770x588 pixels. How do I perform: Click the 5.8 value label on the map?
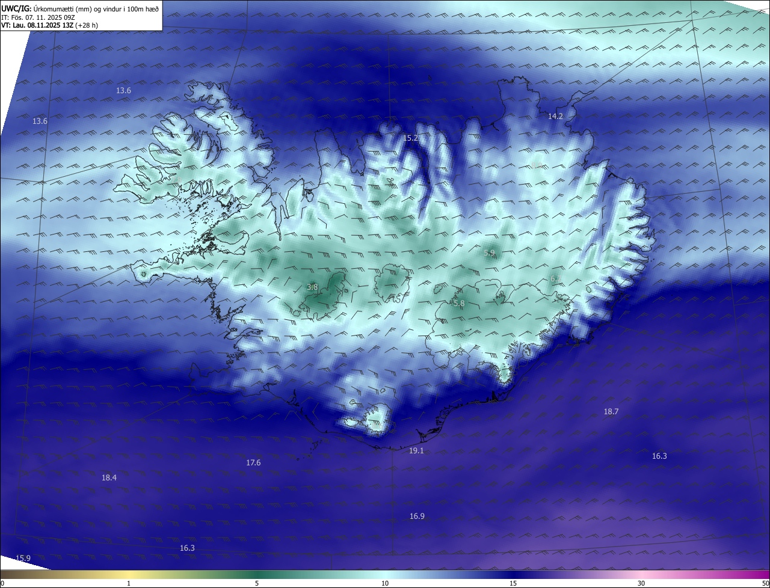459,304
